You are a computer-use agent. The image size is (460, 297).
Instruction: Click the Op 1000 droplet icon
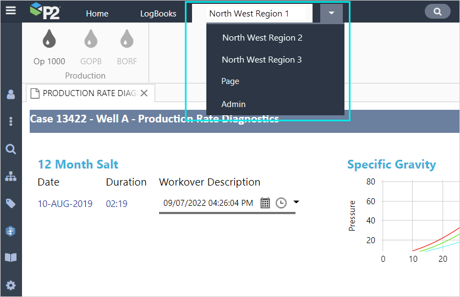tap(50, 39)
